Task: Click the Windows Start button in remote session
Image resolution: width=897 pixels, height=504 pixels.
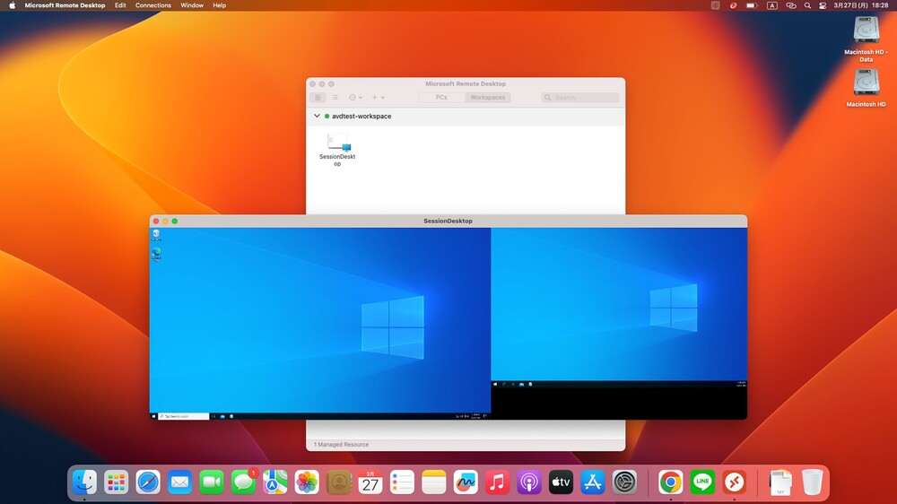Action: (154, 416)
